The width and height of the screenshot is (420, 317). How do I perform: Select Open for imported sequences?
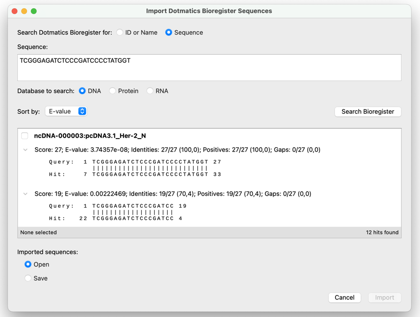28,264
